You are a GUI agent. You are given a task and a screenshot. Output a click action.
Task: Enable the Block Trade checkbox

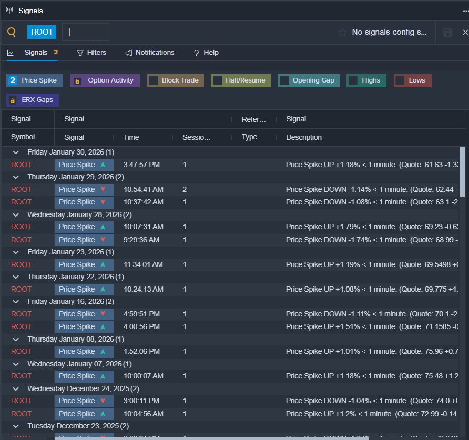[x=154, y=80]
